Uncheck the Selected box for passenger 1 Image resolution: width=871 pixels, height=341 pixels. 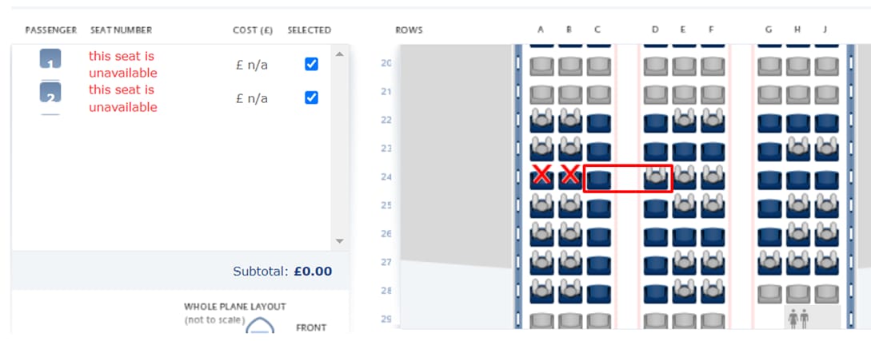312,65
